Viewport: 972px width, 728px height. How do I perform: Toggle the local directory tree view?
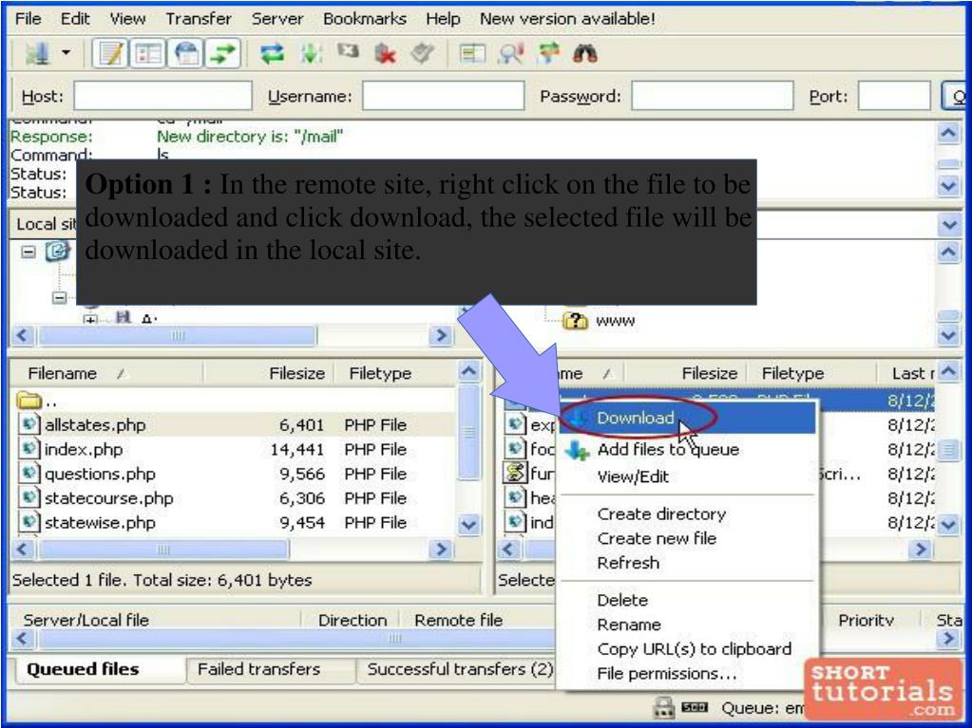pos(147,54)
